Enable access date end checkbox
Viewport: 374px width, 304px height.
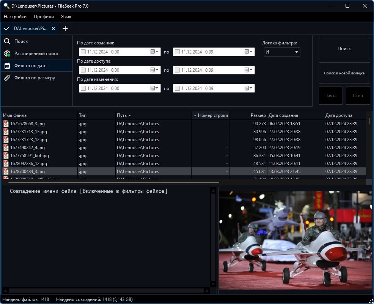tap(177, 70)
